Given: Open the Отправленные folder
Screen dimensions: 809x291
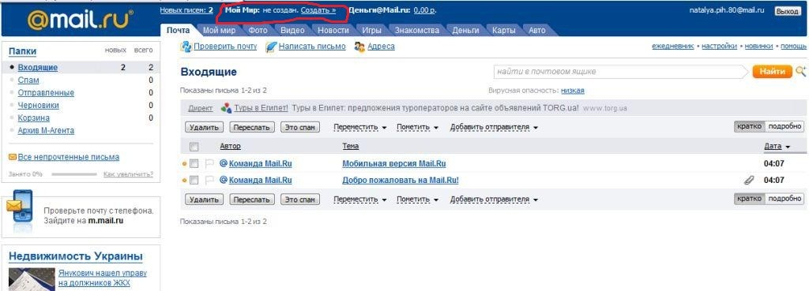Looking at the screenshot, I should 46,93.
